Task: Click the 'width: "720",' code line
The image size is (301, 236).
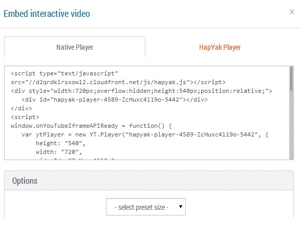Action: coord(59,152)
